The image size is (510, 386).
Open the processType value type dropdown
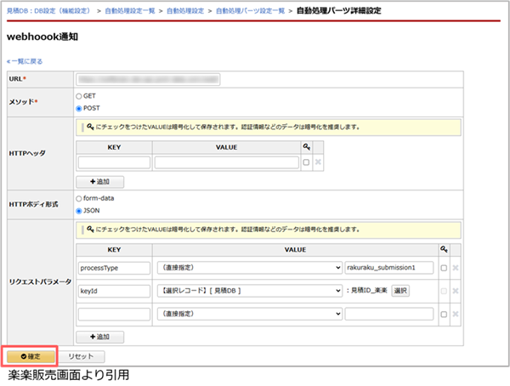[x=248, y=268]
